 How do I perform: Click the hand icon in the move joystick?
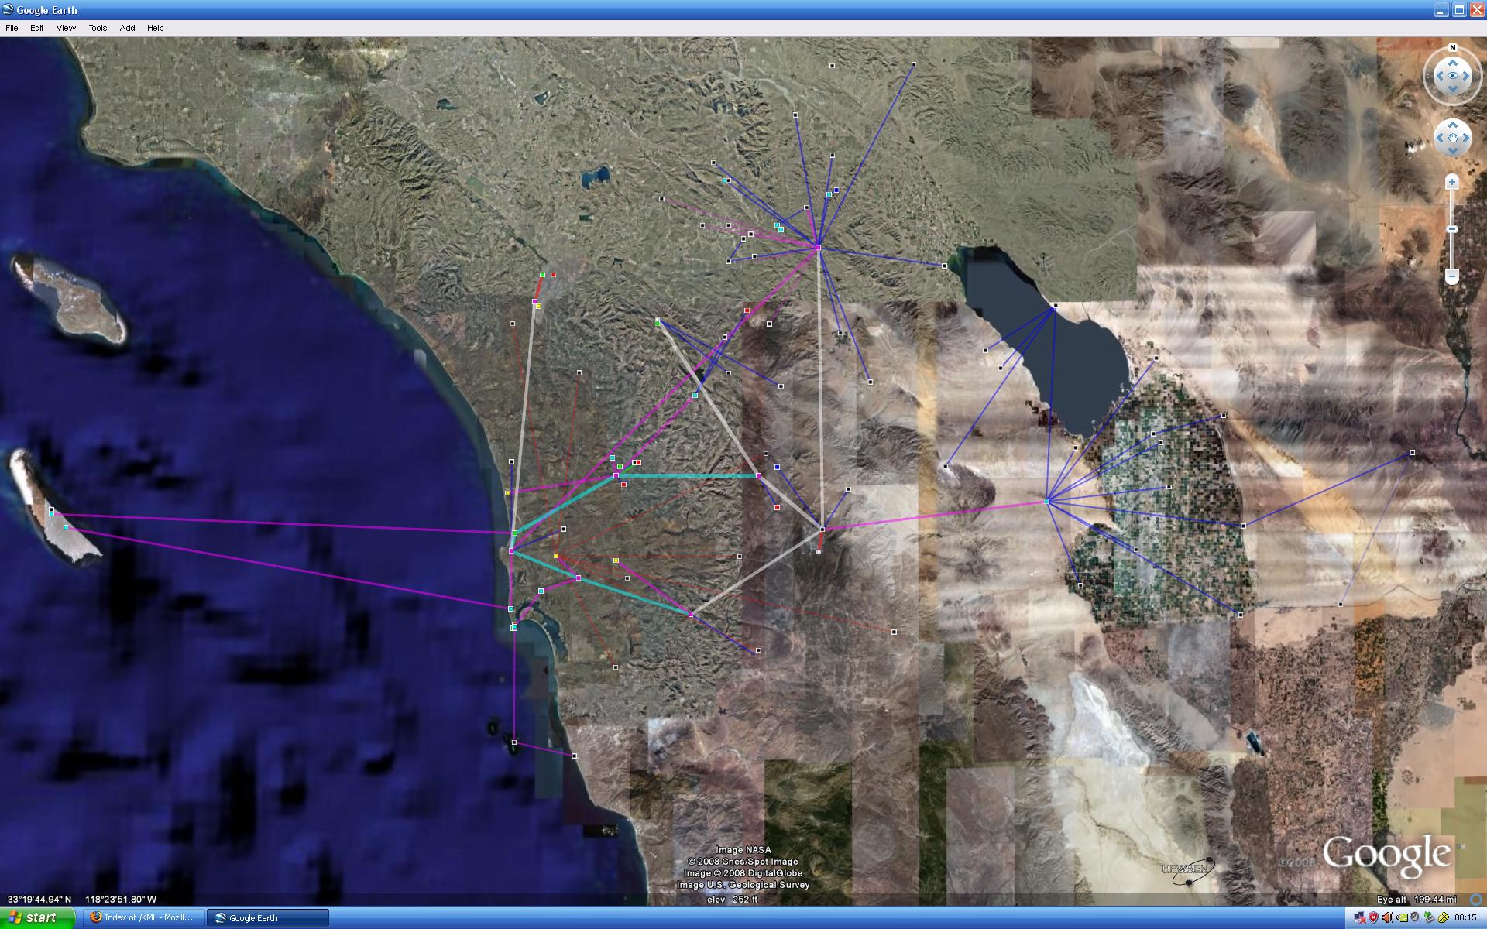click(x=1453, y=138)
